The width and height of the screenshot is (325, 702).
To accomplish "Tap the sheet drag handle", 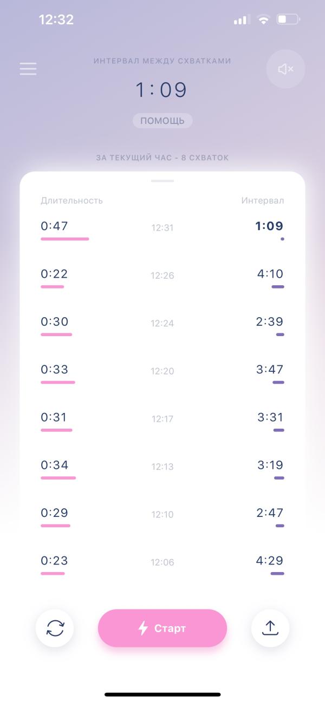I will coord(162,181).
